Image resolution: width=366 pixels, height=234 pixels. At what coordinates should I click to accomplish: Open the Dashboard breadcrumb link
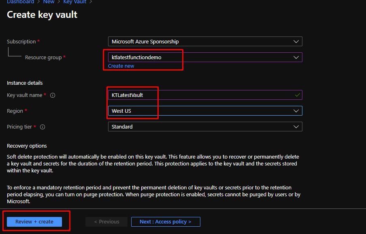pyautogui.click(x=21, y=2)
